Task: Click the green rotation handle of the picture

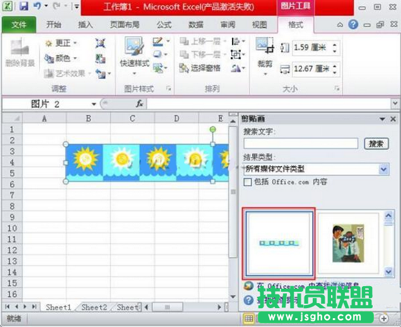Action: 212,130
